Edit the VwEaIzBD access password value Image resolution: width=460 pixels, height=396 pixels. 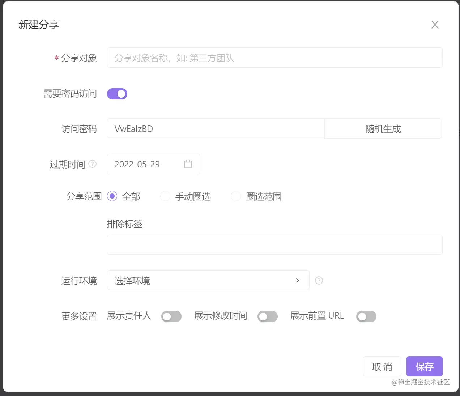point(216,128)
